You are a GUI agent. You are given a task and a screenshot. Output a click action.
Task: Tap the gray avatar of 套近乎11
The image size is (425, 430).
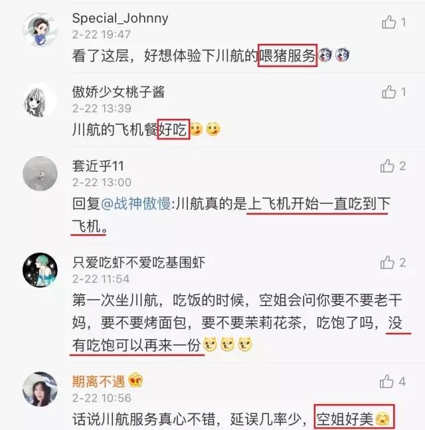pos(40,173)
